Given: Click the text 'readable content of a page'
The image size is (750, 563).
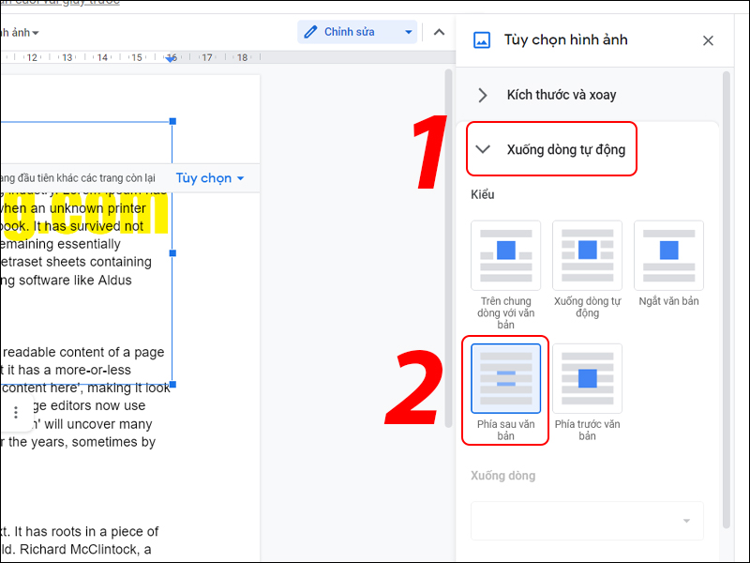Looking at the screenshot, I should pos(83,352).
